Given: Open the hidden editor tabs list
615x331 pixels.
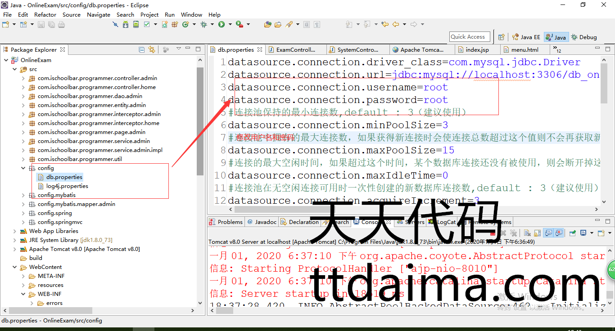Looking at the screenshot, I should (x=557, y=49).
